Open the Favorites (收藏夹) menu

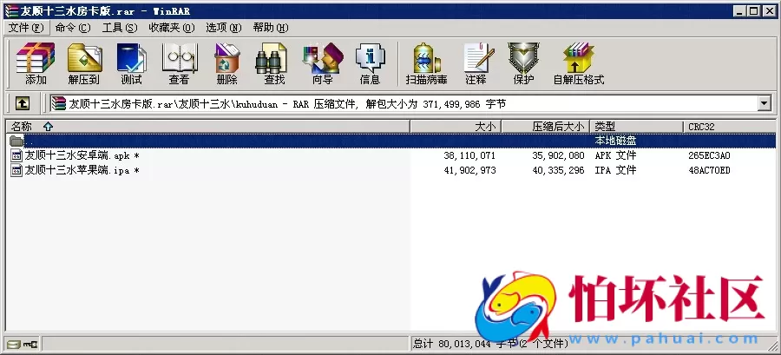pyautogui.click(x=172, y=28)
